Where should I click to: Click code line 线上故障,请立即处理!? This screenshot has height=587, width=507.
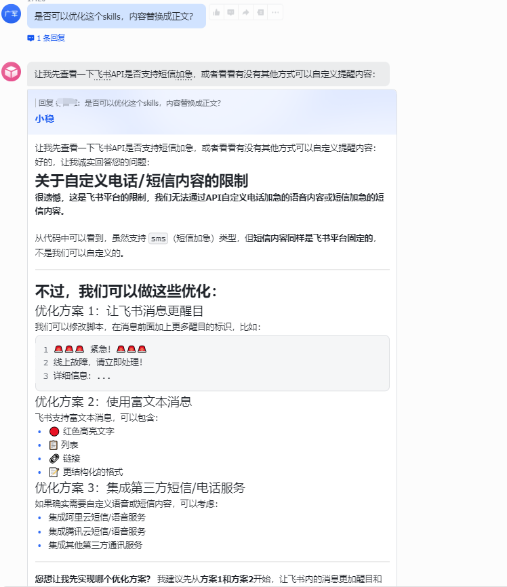click(98, 363)
